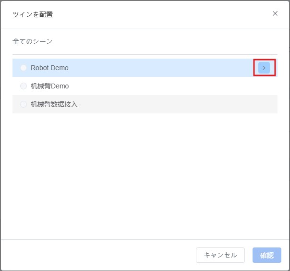Image resolution: width=290 pixels, height=271 pixels.
Task: Click the footer area left of キャンセル
Action: (x=96, y=255)
